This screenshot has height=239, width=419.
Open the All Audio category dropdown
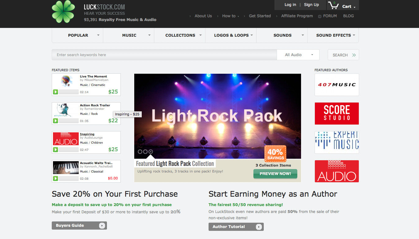click(x=298, y=55)
